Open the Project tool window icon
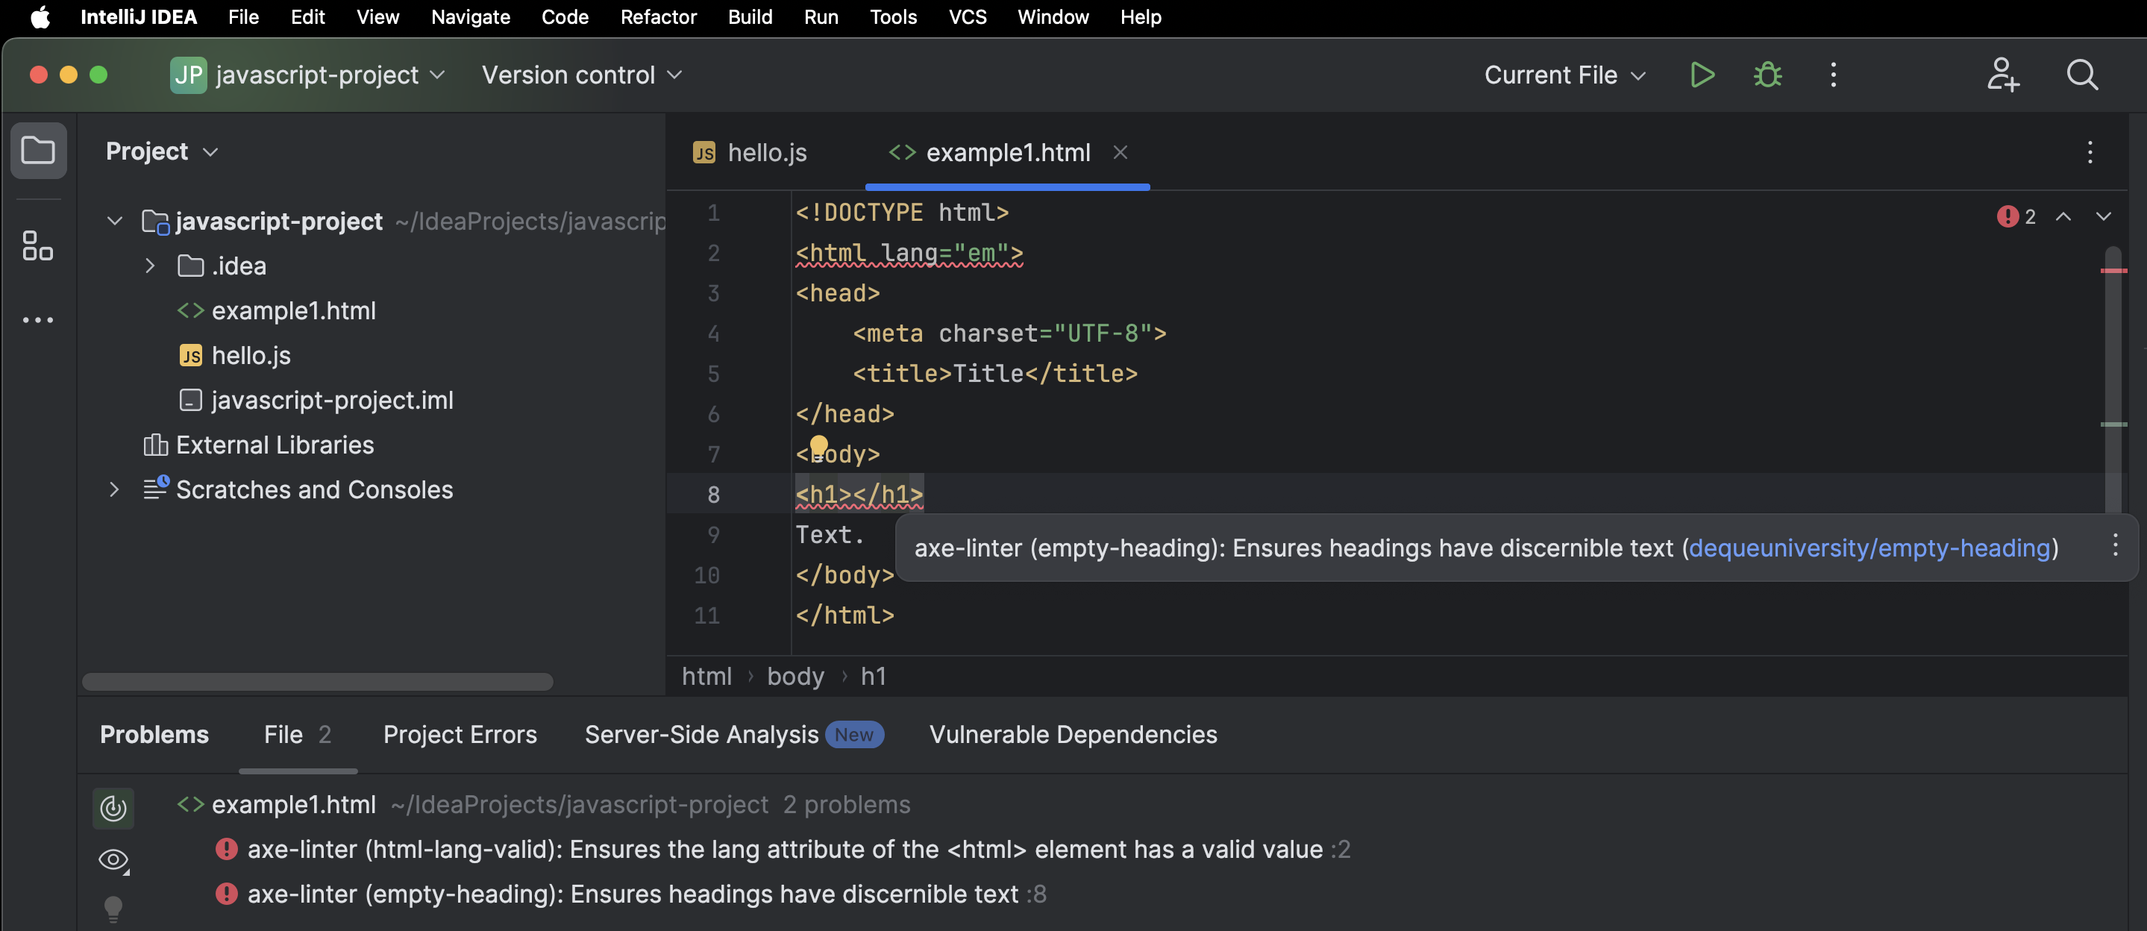 38,150
